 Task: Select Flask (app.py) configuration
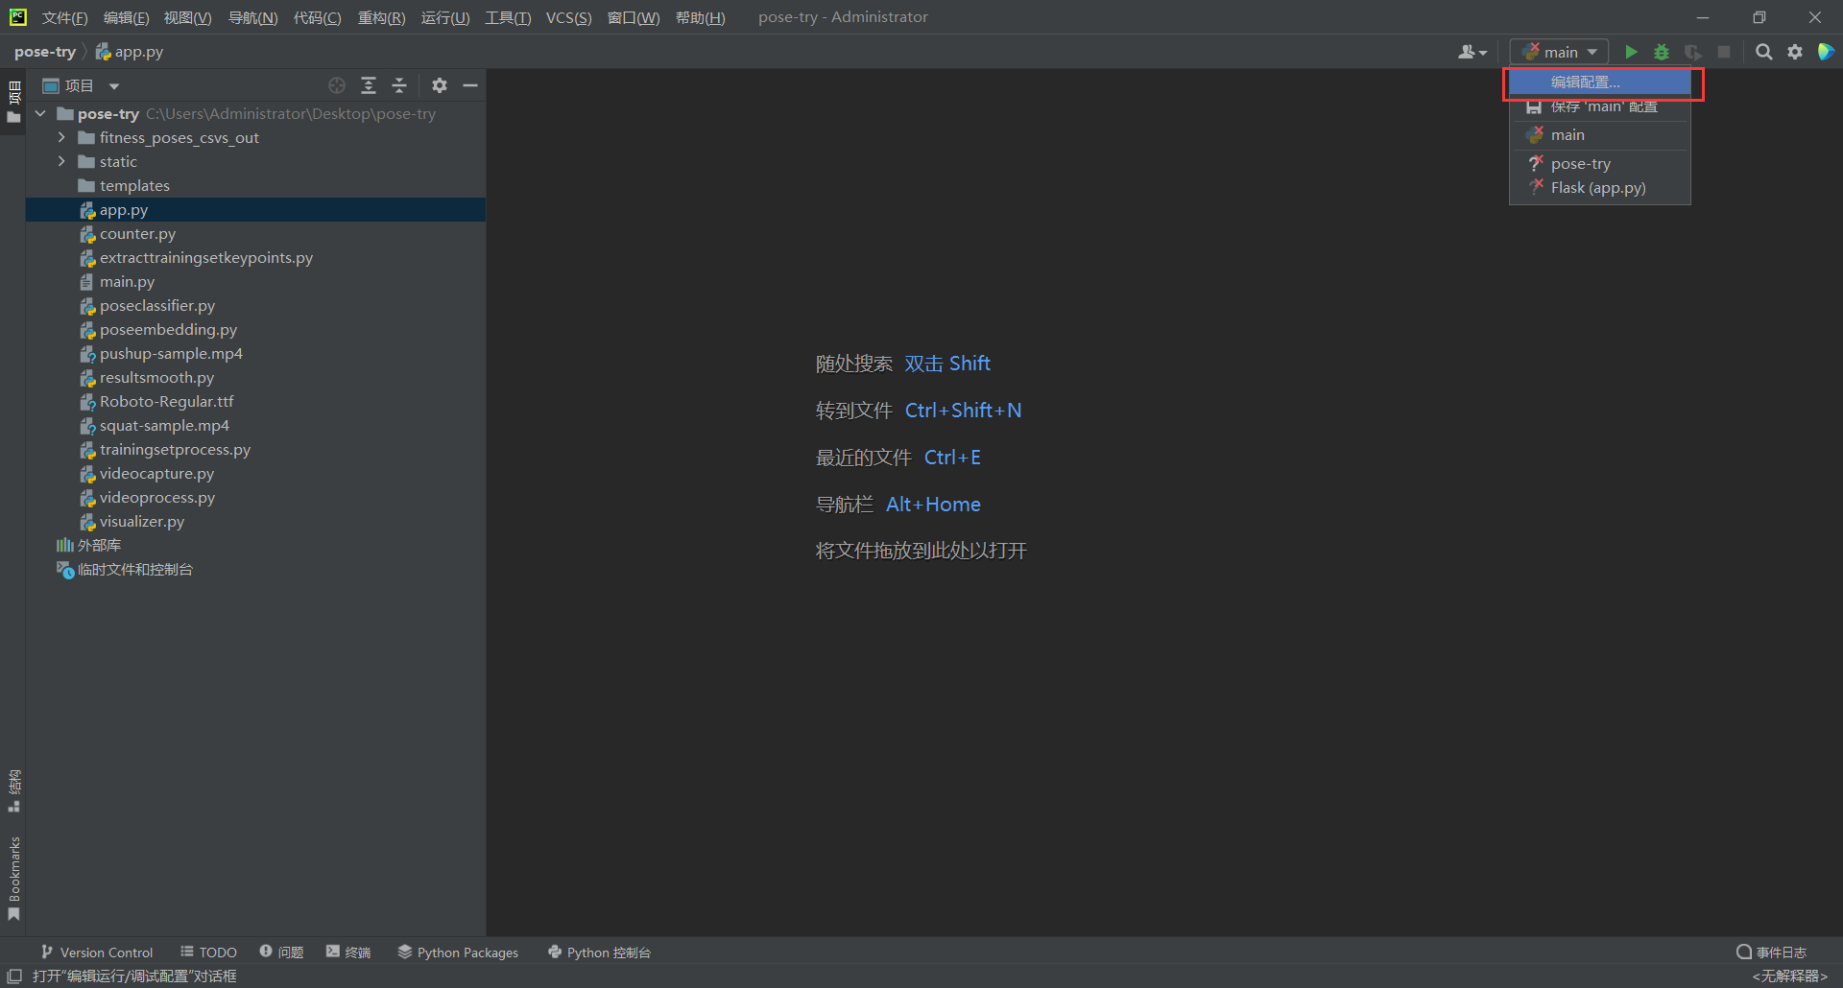tap(1600, 188)
